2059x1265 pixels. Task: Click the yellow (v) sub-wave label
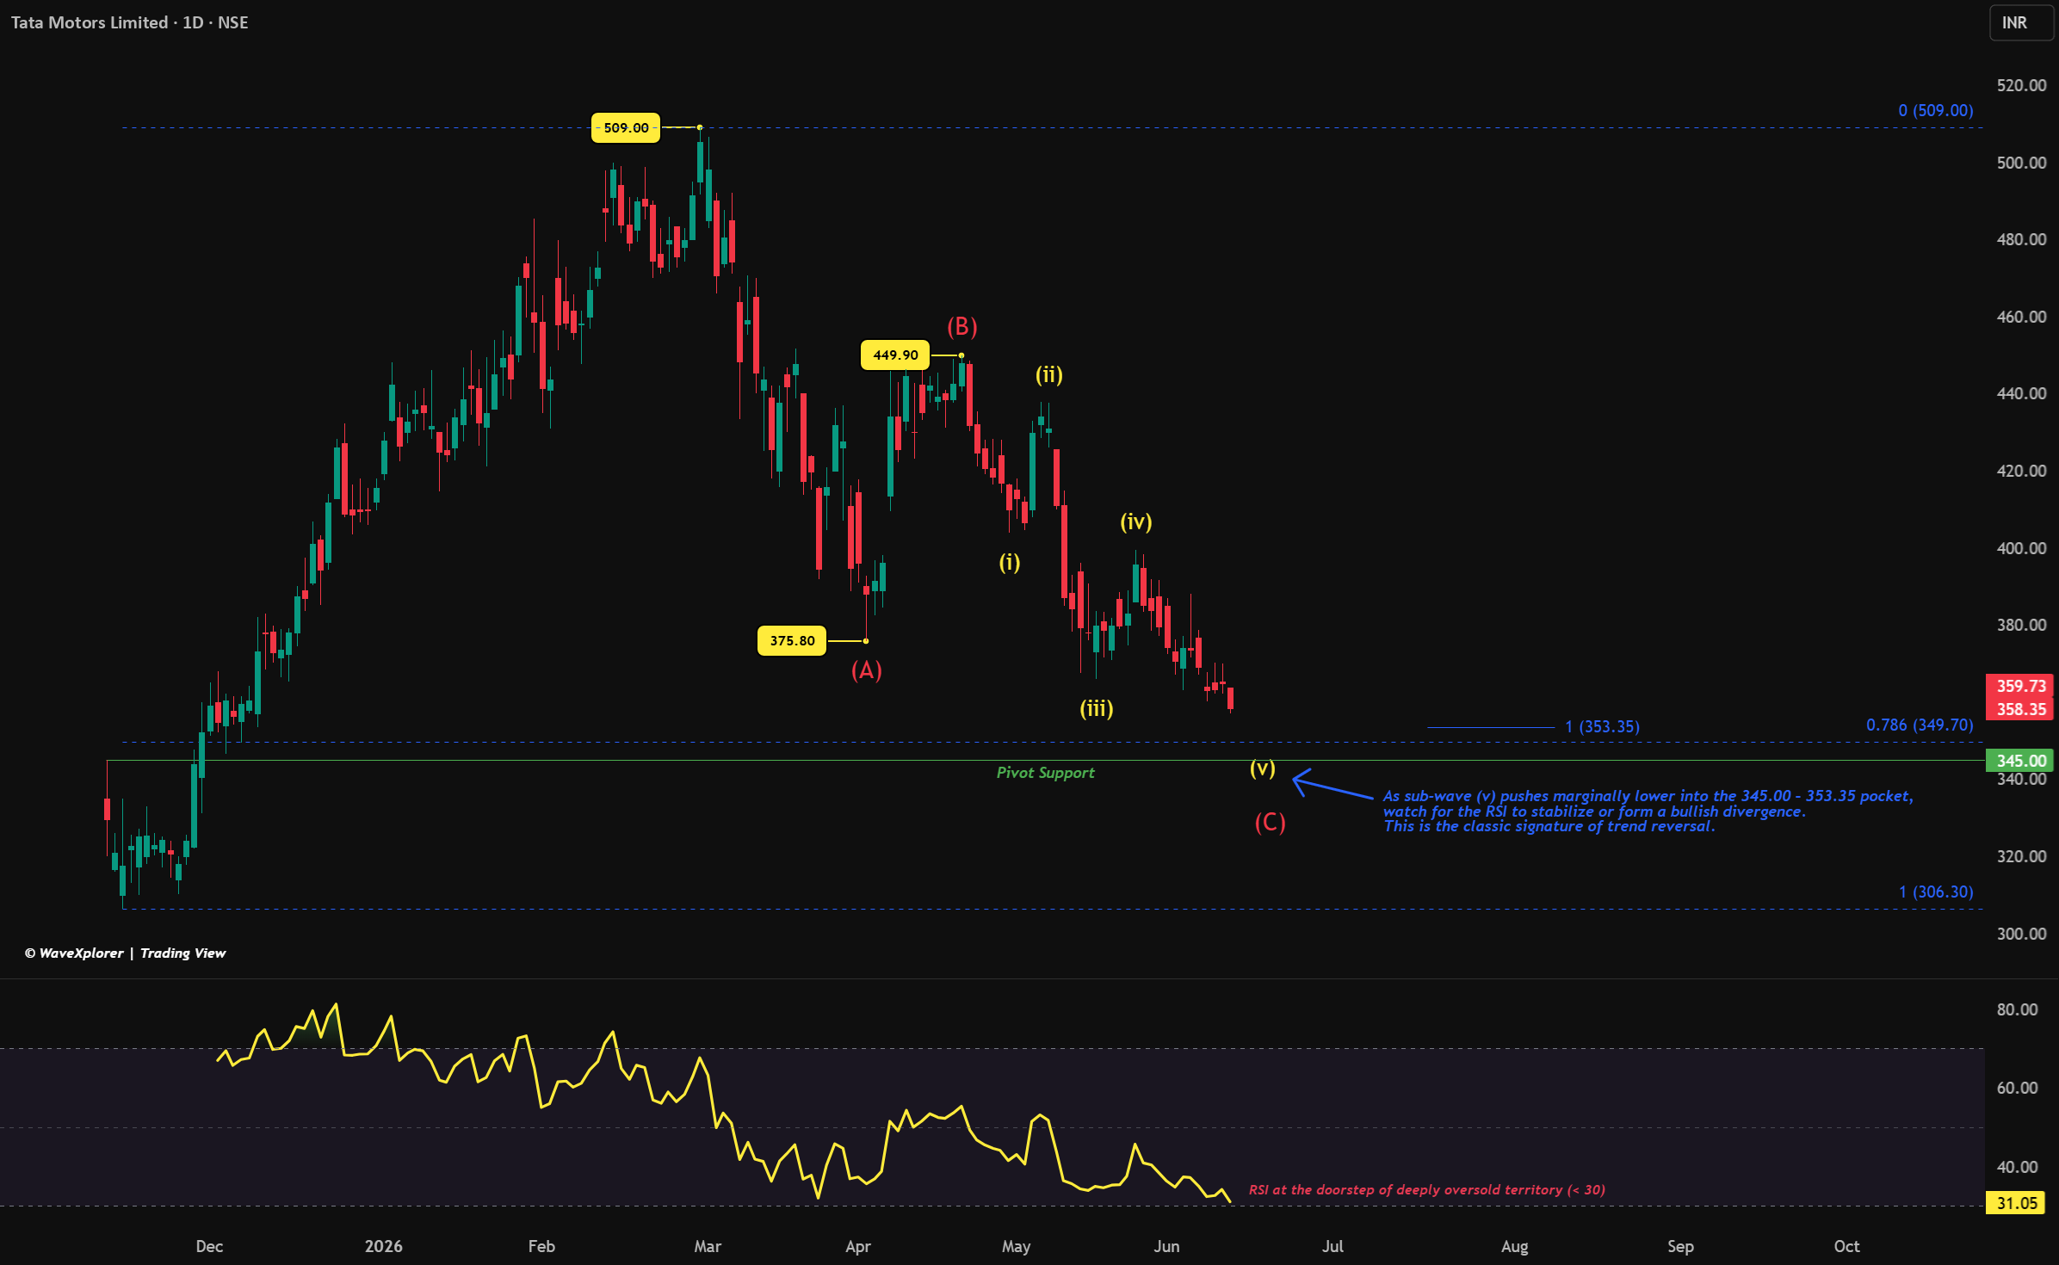(1263, 768)
